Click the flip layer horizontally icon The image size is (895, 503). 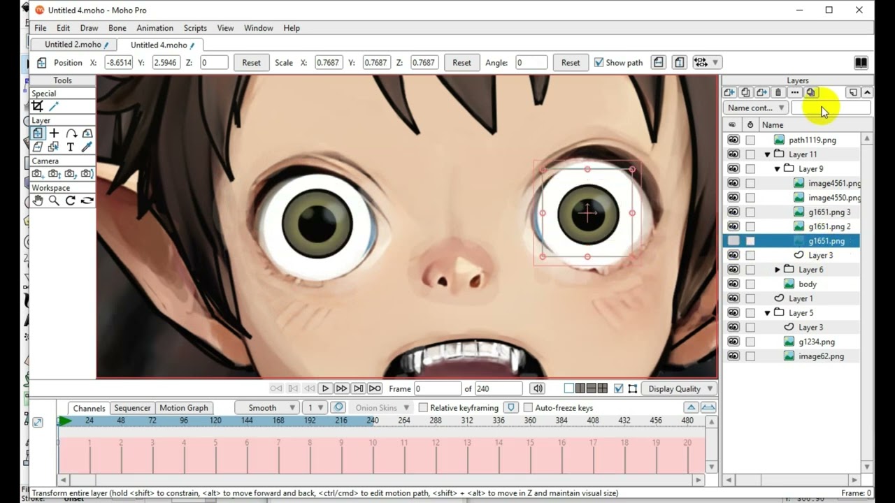[659, 62]
